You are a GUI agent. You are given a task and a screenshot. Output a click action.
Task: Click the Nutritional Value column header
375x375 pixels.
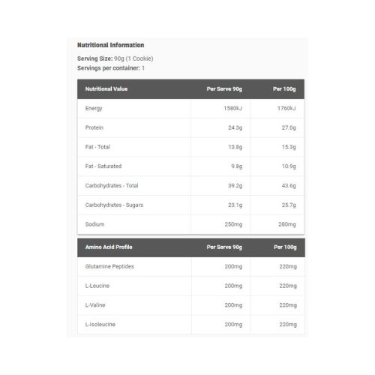point(106,89)
